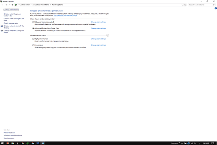Open the green circle app on taskbar

tap(28, 143)
